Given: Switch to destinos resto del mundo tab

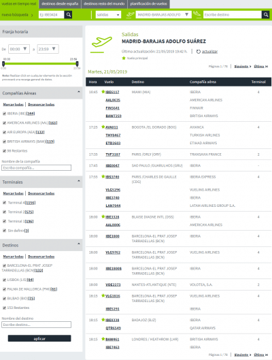Looking at the screenshot, I should pyautogui.click(x=104, y=4).
